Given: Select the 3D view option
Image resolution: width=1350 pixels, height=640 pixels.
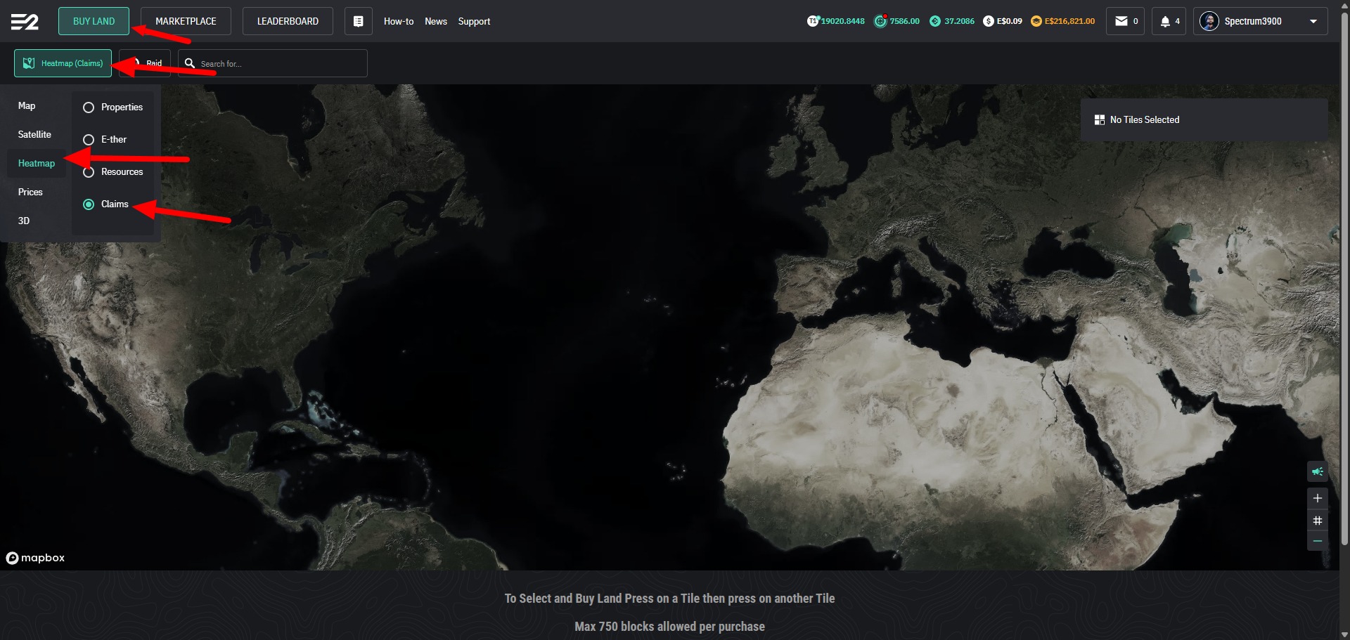Looking at the screenshot, I should tap(24, 221).
